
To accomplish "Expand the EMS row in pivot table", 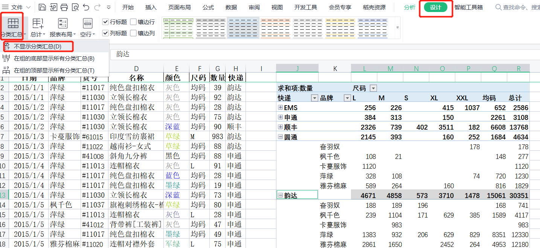I will (280, 107).
